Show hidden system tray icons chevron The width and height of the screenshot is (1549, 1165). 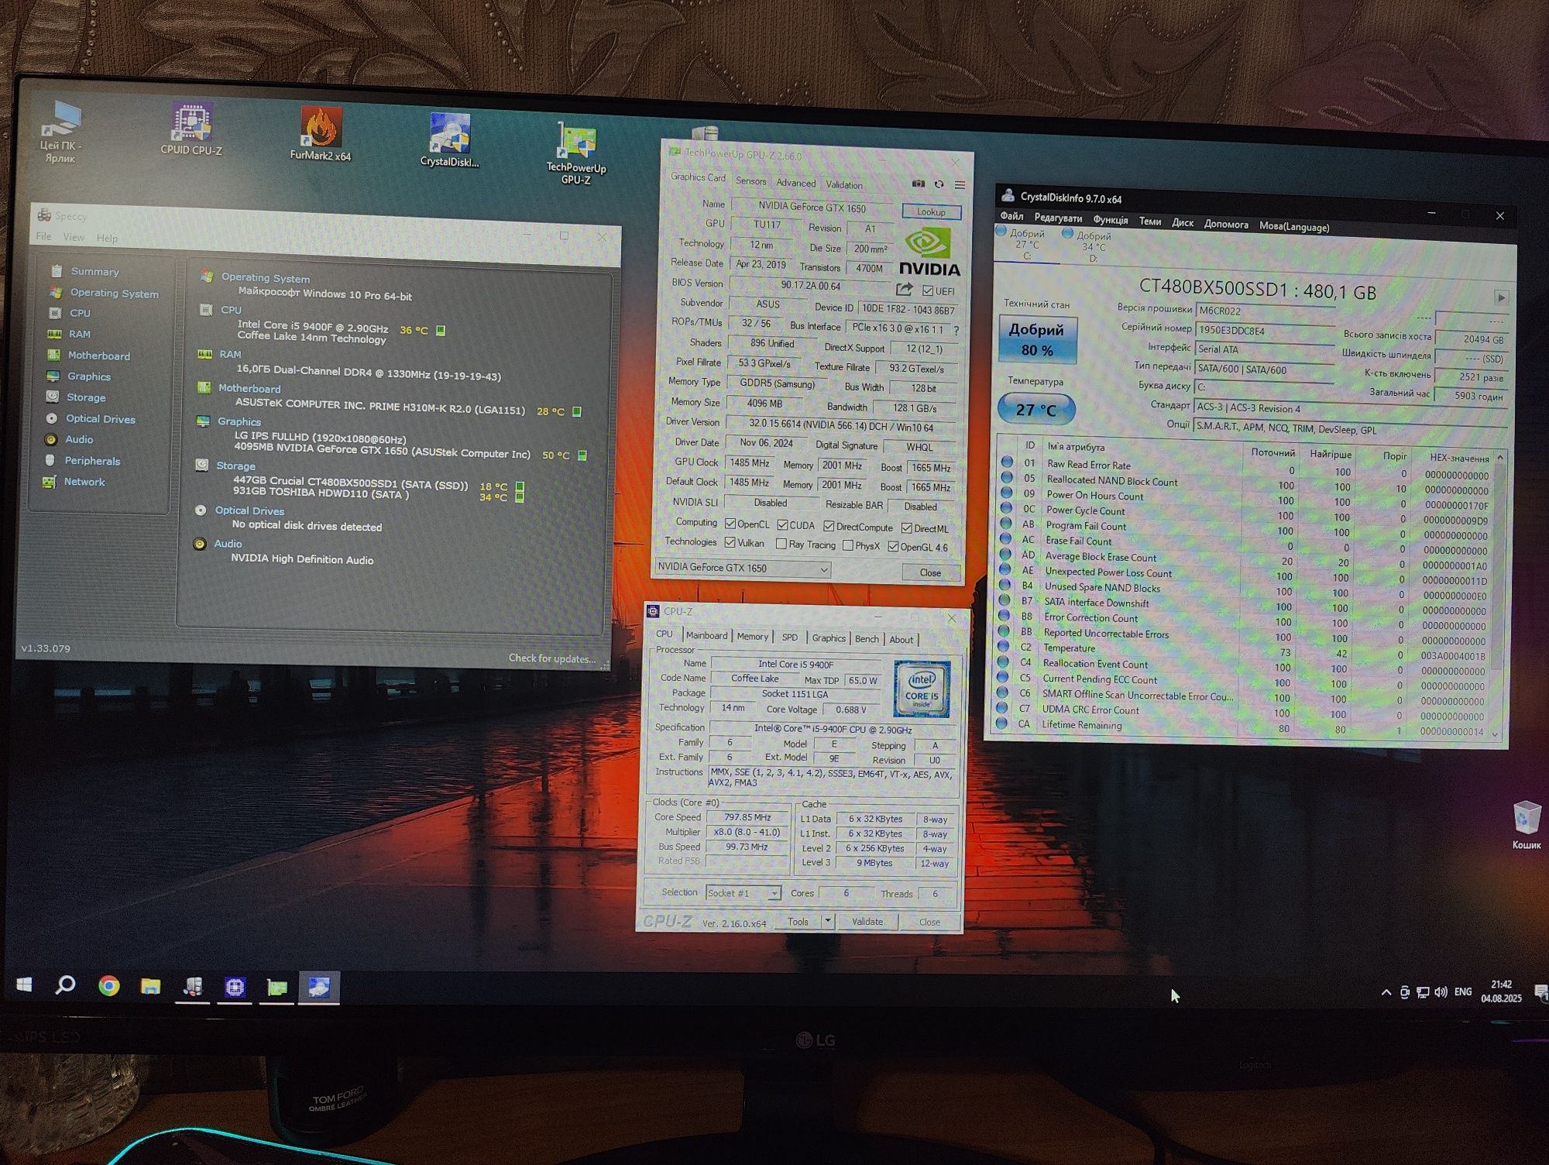1386,992
